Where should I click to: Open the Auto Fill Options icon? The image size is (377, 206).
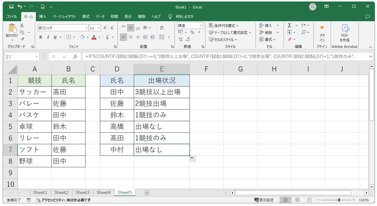tap(193, 159)
